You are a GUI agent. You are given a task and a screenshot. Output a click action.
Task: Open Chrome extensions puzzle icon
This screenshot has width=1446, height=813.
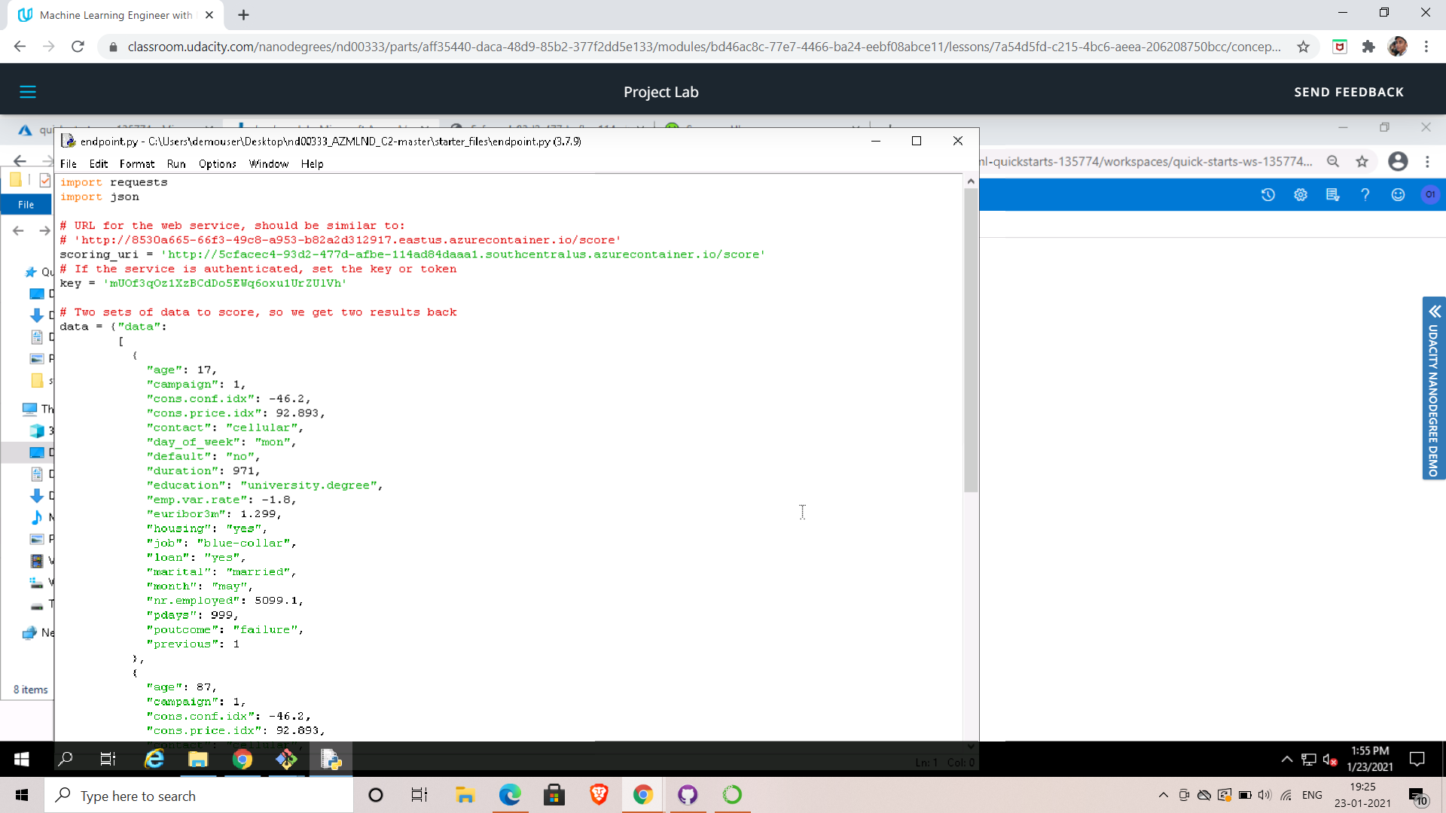(x=1368, y=47)
